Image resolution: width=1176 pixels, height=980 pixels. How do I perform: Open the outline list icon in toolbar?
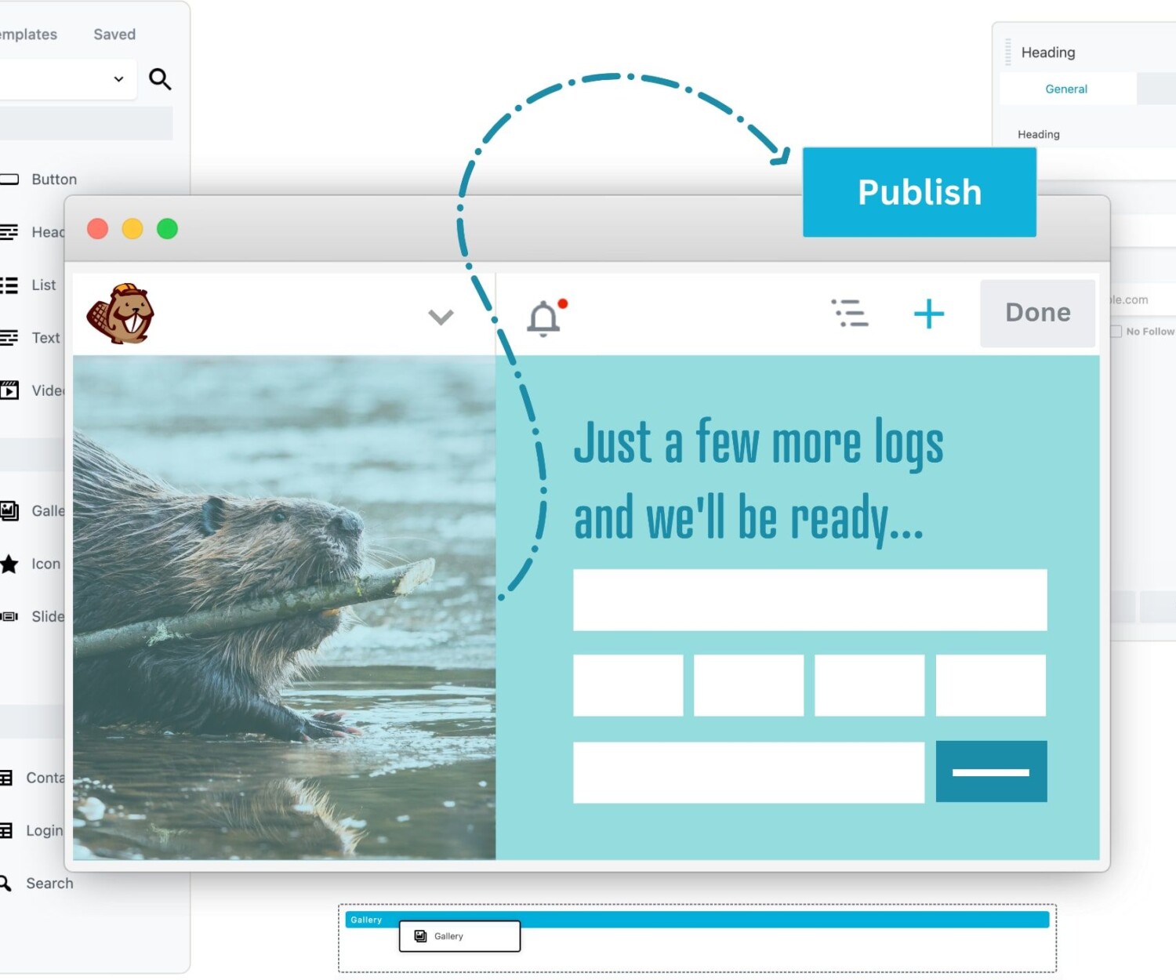coord(850,313)
